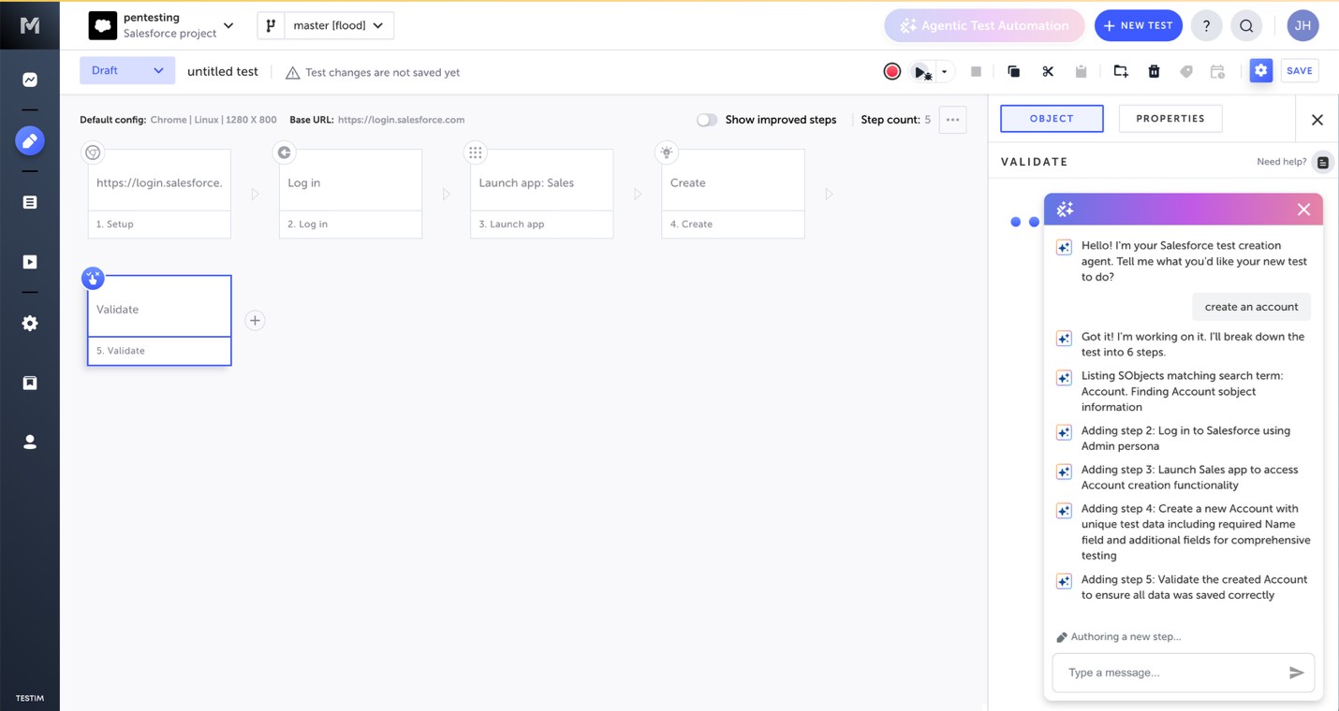Click the send message arrow icon
The image size is (1339, 711).
click(1296, 673)
